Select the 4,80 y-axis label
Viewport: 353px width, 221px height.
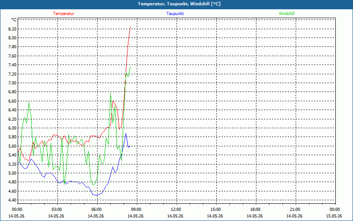pos(13,182)
